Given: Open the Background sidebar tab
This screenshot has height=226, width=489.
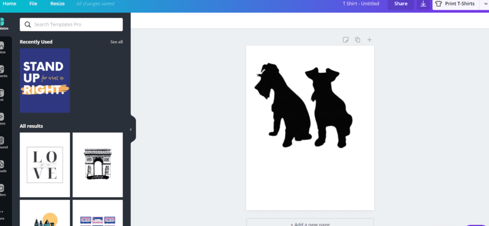Looking at the screenshot, I should point(3,143).
